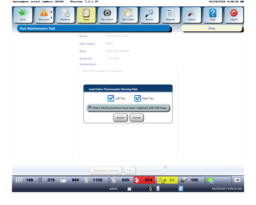
Task: Go back using the green Back arrow
Action: [23, 15]
